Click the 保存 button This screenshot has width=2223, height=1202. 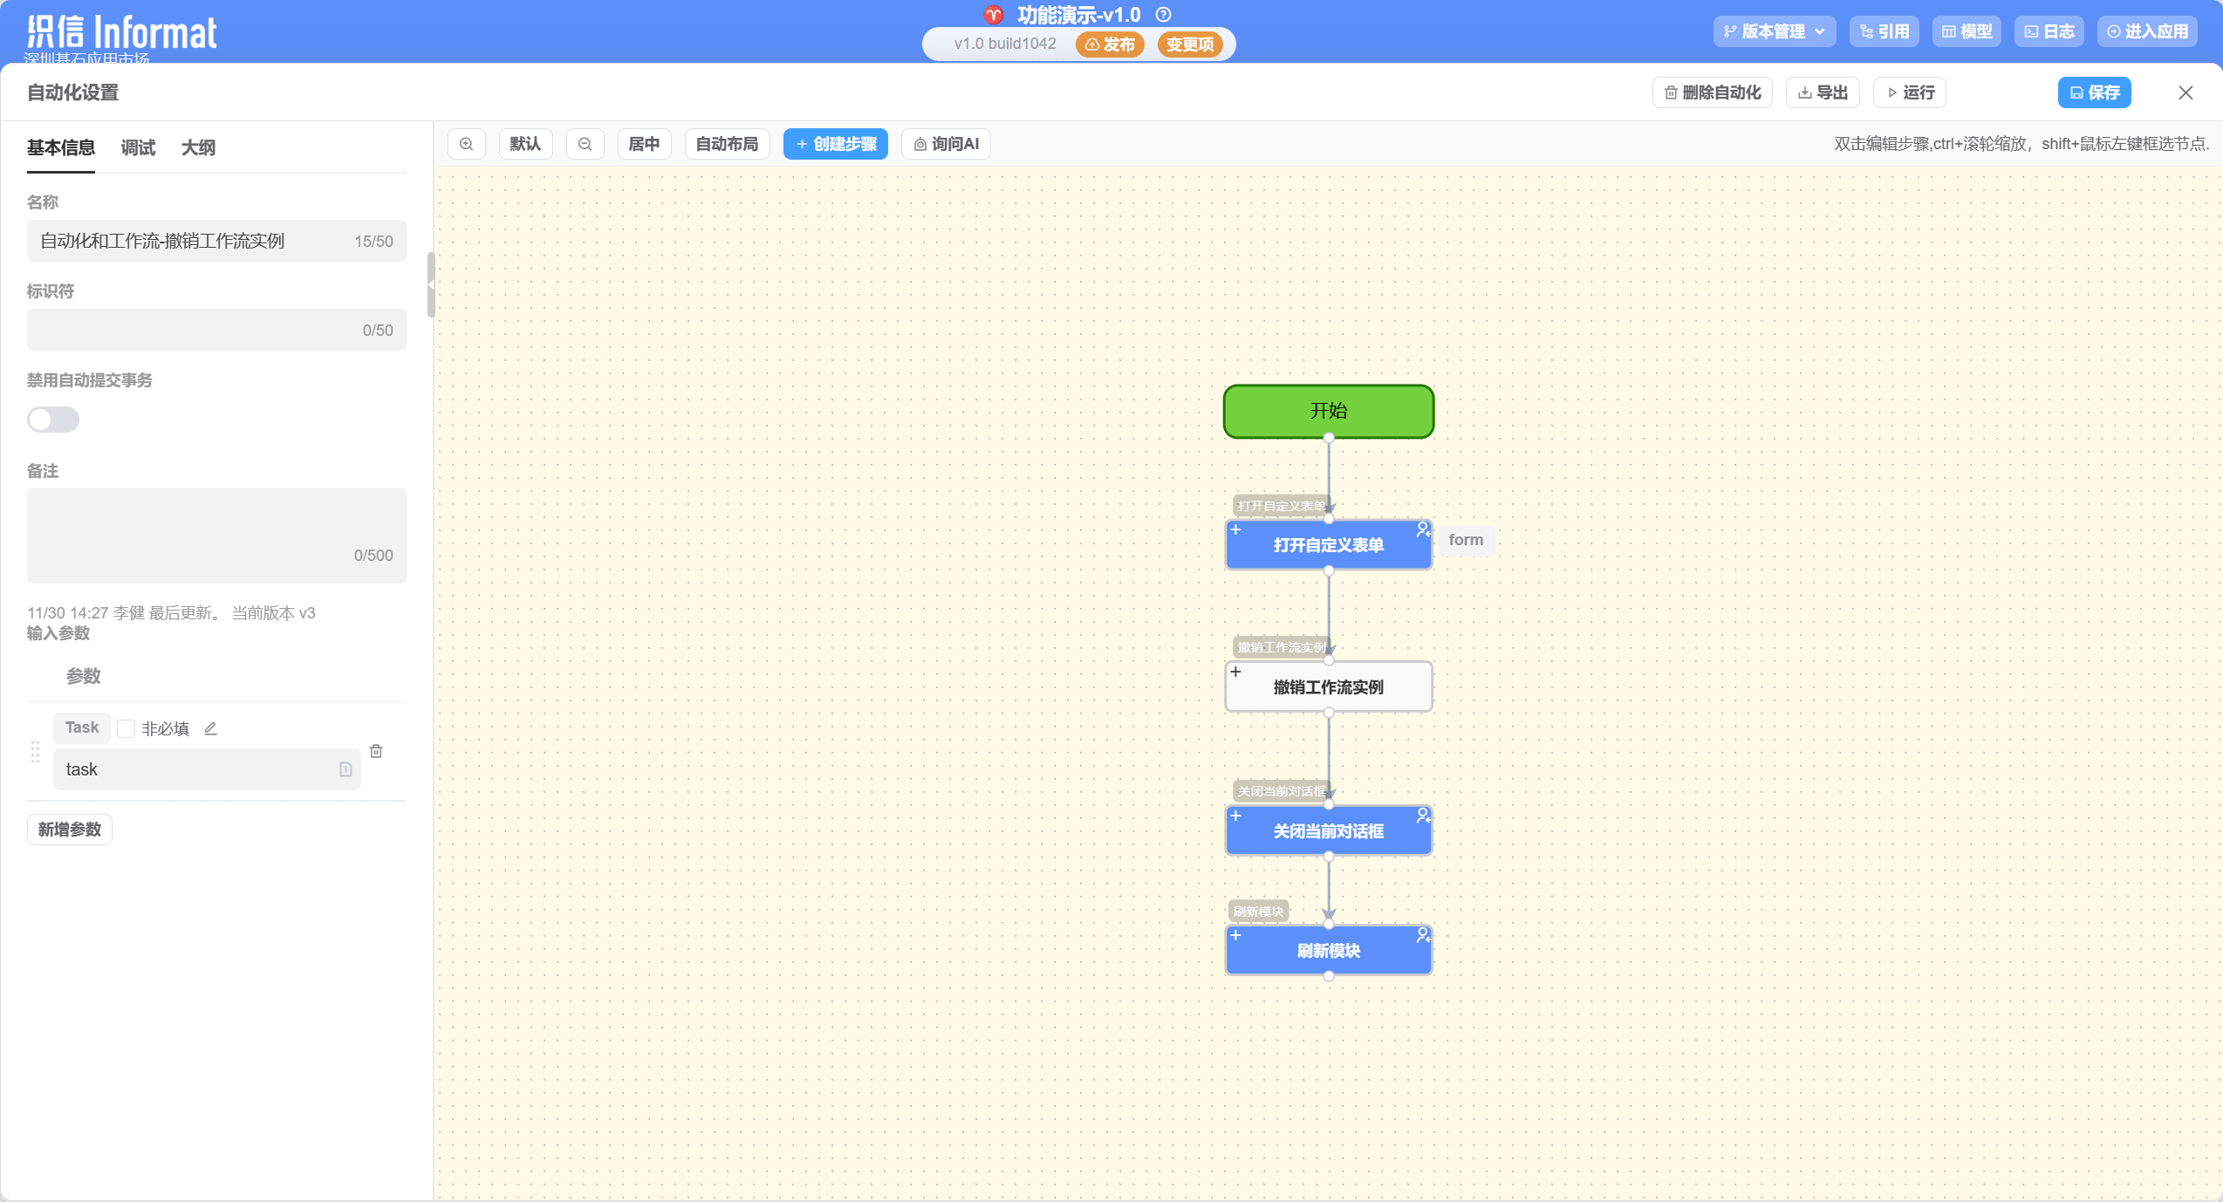(x=2094, y=92)
